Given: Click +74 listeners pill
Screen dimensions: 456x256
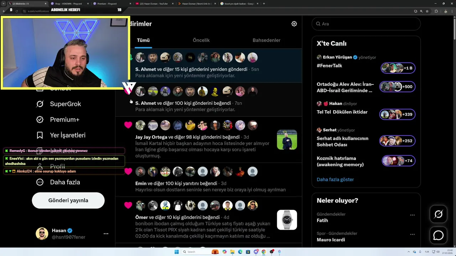Looking at the screenshot, I should point(399,161).
